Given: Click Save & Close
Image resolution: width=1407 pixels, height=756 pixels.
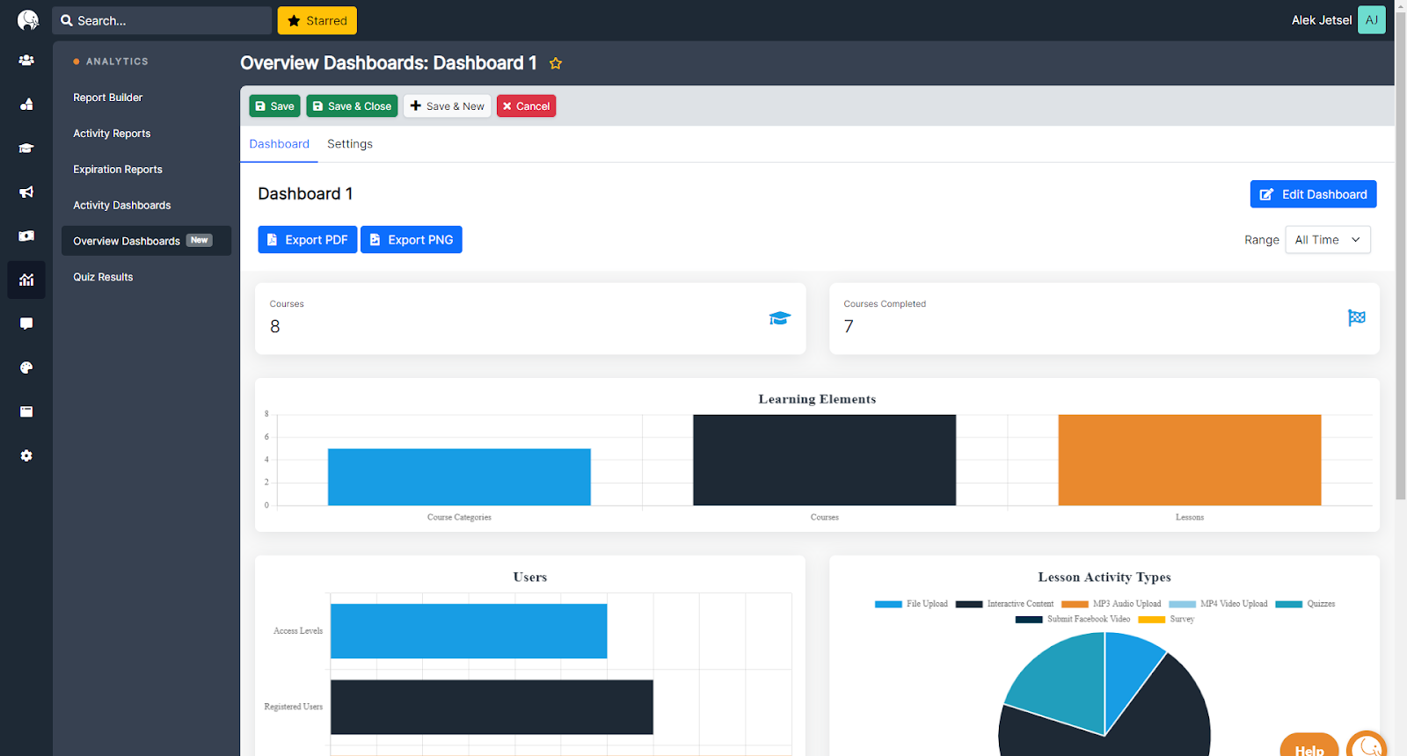Looking at the screenshot, I should [352, 106].
